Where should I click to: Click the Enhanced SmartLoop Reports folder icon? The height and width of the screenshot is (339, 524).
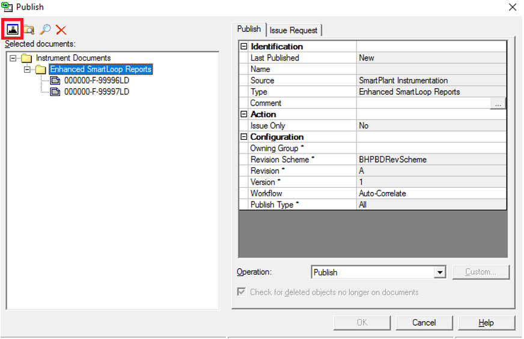click(x=40, y=70)
